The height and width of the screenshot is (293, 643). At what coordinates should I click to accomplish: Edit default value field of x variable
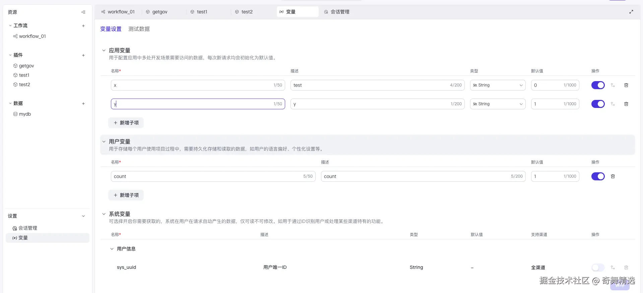pyautogui.click(x=555, y=85)
